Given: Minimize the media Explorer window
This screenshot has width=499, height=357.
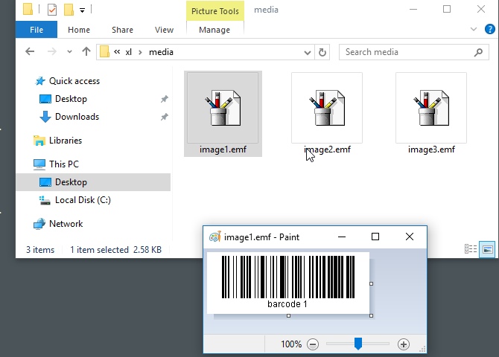Looking at the screenshot, I should tap(413, 9).
